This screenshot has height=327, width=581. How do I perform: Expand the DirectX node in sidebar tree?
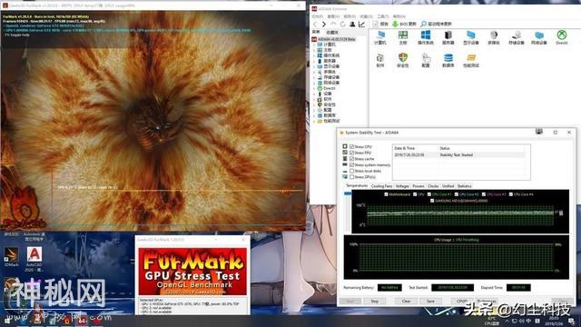tap(315, 88)
